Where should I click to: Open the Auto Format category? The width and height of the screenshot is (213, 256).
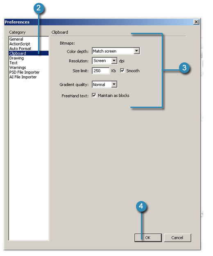(20, 49)
